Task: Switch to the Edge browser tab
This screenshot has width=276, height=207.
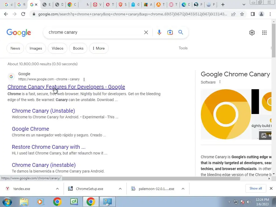Action: (186, 5)
